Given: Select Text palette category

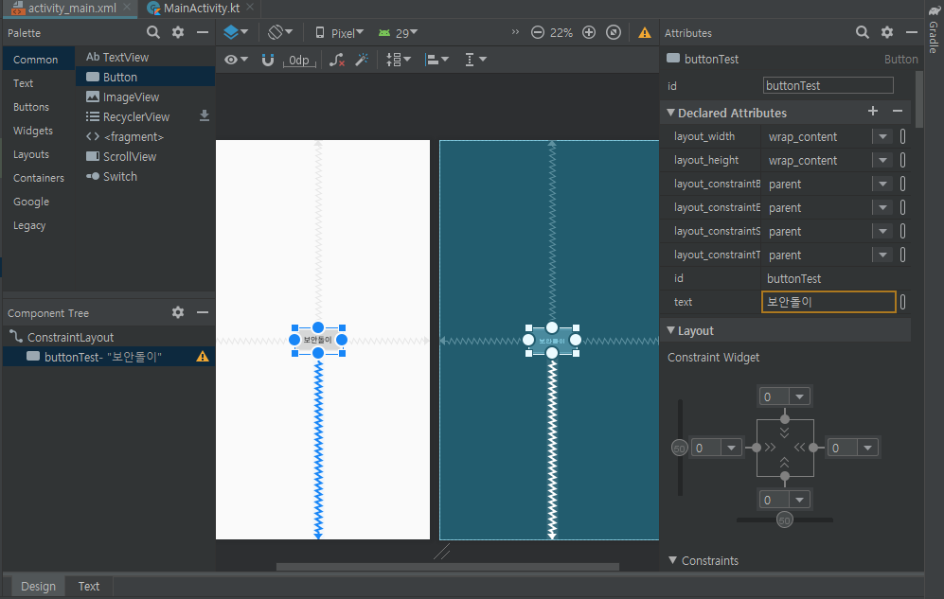Looking at the screenshot, I should point(23,83).
